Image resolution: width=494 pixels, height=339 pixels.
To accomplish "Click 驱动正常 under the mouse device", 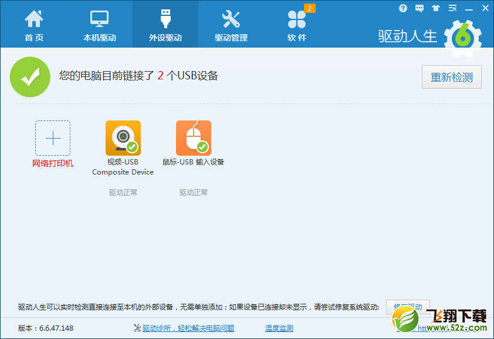I will (194, 192).
